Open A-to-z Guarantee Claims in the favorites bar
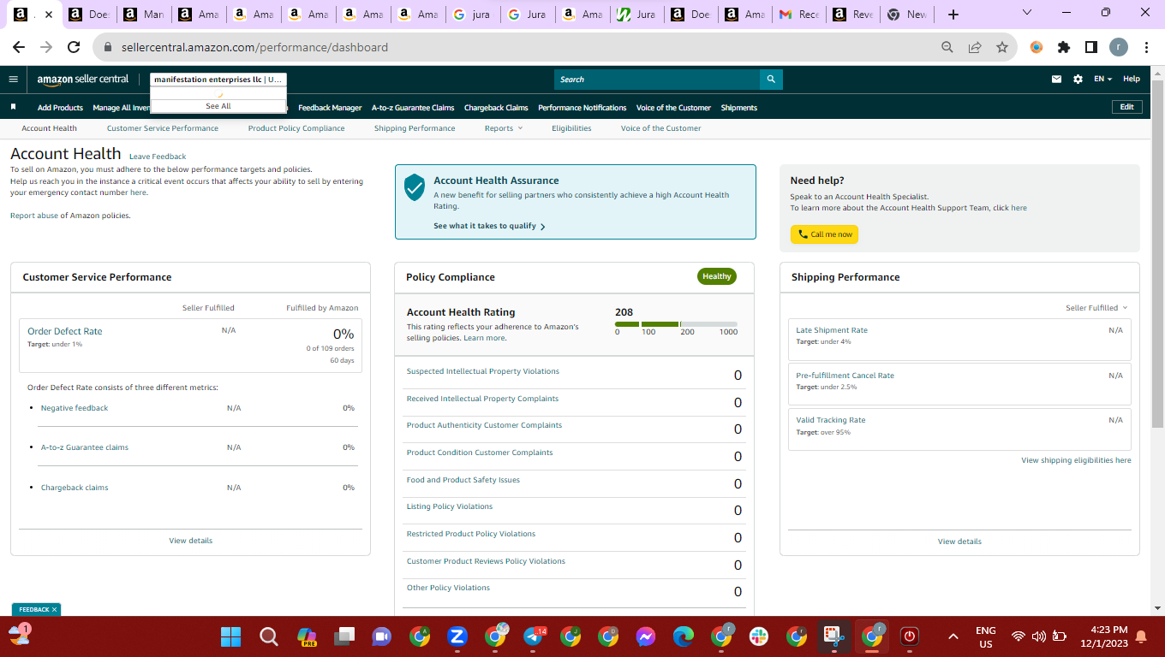The image size is (1165, 657). (413, 108)
